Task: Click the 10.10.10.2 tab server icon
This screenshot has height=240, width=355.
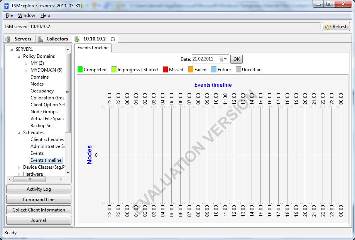Action: click(77, 39)
